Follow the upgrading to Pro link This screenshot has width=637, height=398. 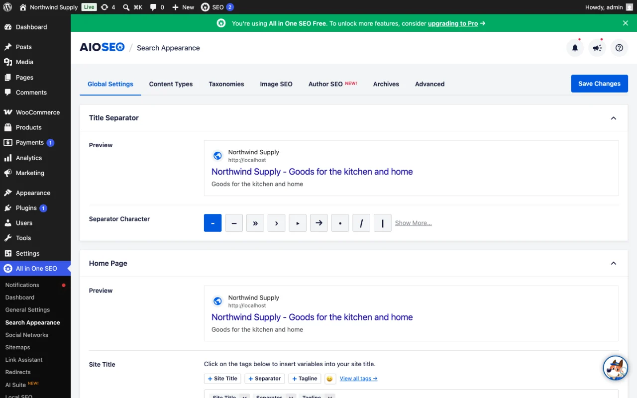tap(453, 23)
